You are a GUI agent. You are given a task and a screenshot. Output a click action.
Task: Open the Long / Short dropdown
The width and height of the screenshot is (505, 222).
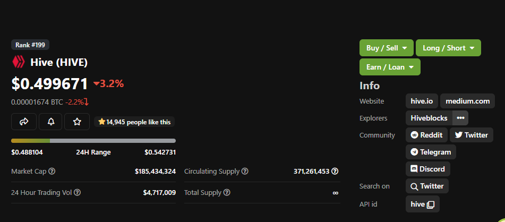[448, 48]
